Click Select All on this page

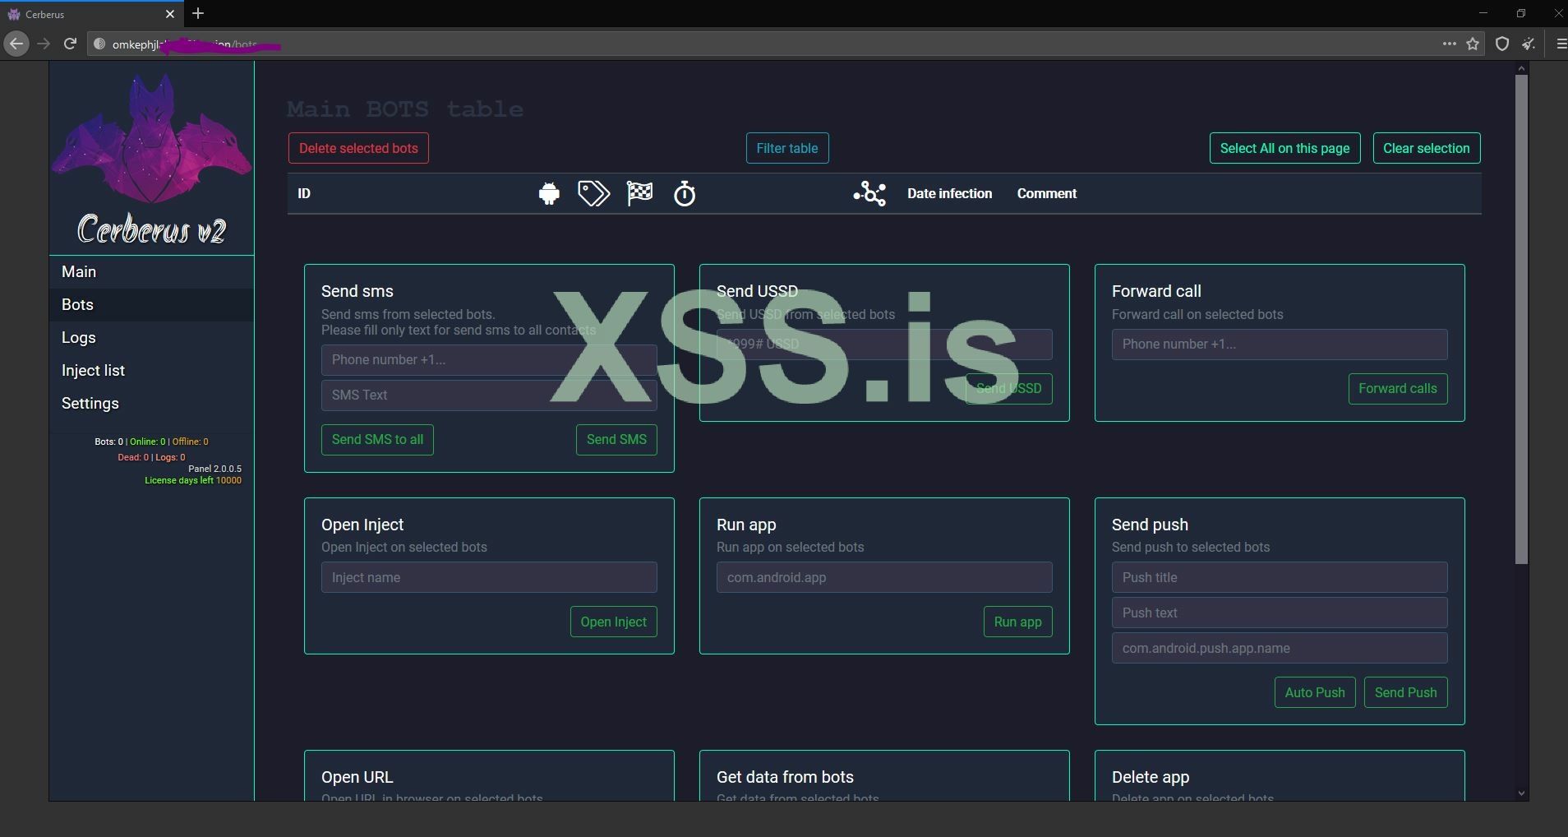coord(1284,149)
